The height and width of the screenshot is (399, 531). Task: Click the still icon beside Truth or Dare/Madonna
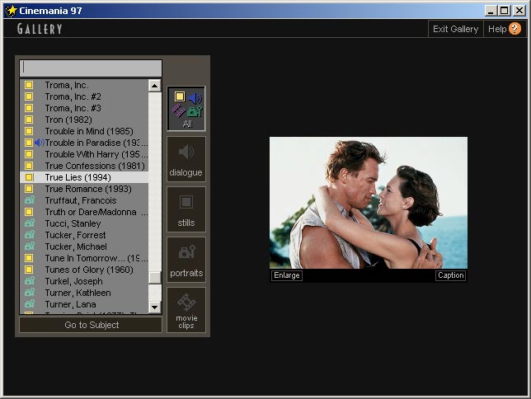pyautogui.click(x=29, y=212)
